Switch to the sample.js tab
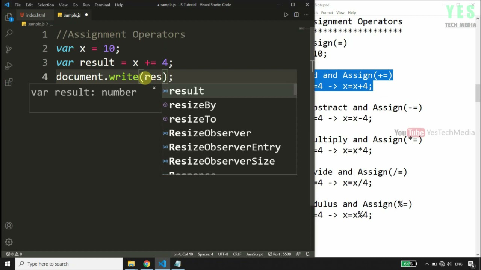 (x=72, y=15)
